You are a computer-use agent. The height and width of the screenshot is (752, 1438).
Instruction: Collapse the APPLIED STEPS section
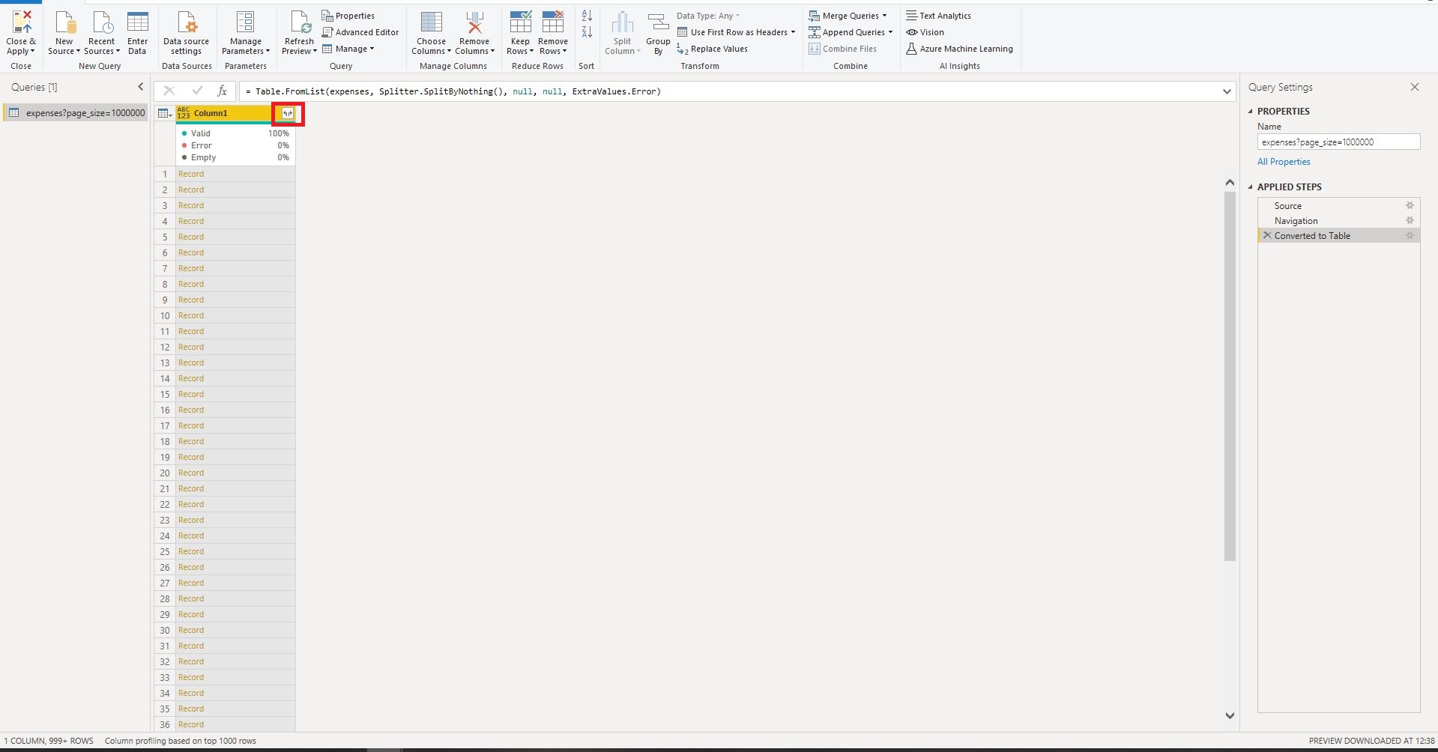(1251, 187)
